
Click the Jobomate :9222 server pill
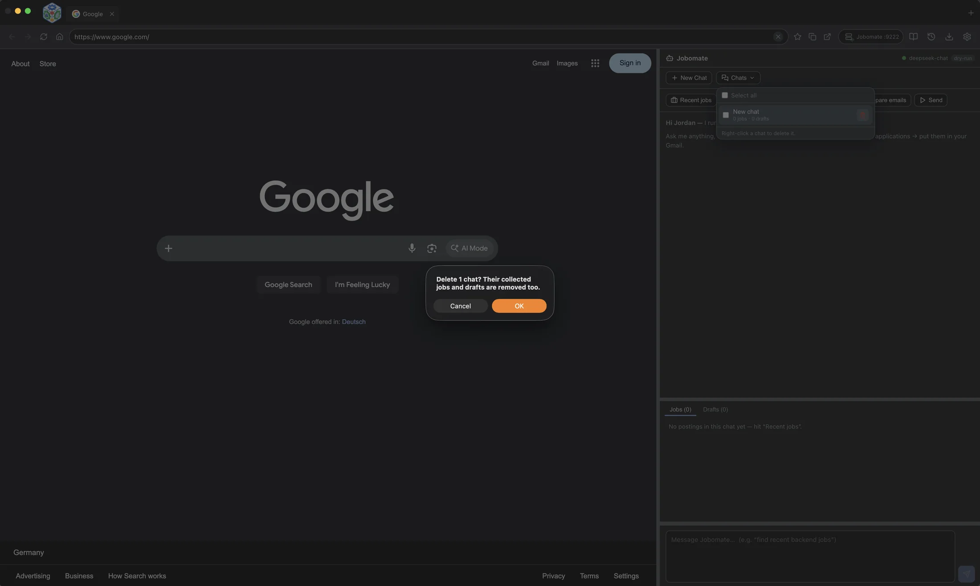[871, 37]
